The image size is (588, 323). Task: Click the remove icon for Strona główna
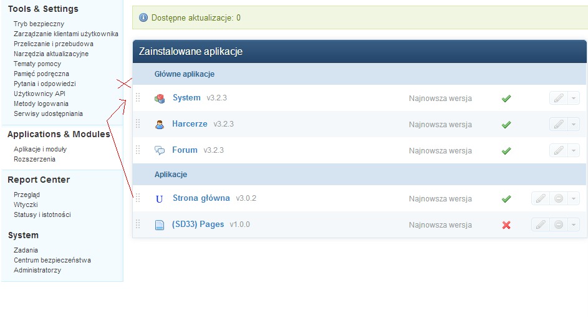[559, 198]
